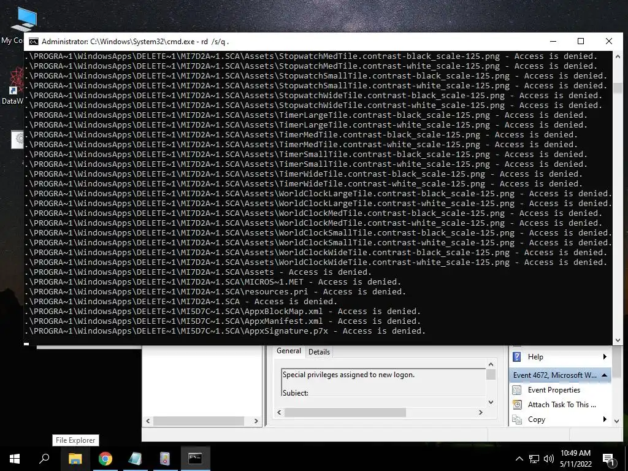This screenshot has height=471, width=628.
Task: Click event description scroll up arrow
Action: pyautogui.click(x=491, y=364)
